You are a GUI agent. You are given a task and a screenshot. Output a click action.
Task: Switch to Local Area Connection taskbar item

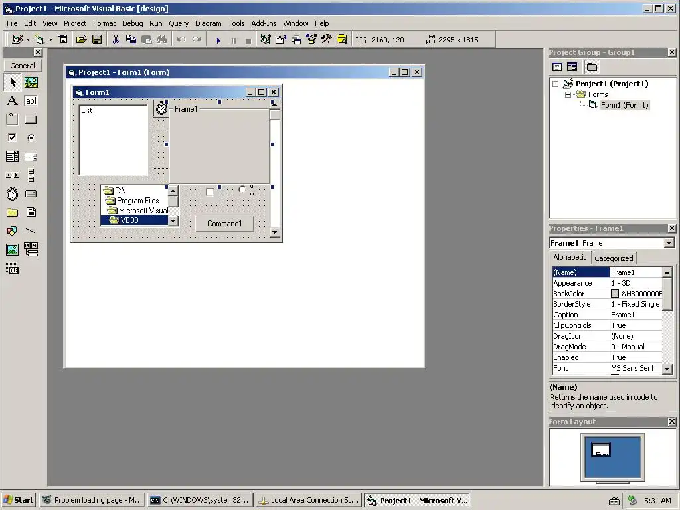coord(309,500)
